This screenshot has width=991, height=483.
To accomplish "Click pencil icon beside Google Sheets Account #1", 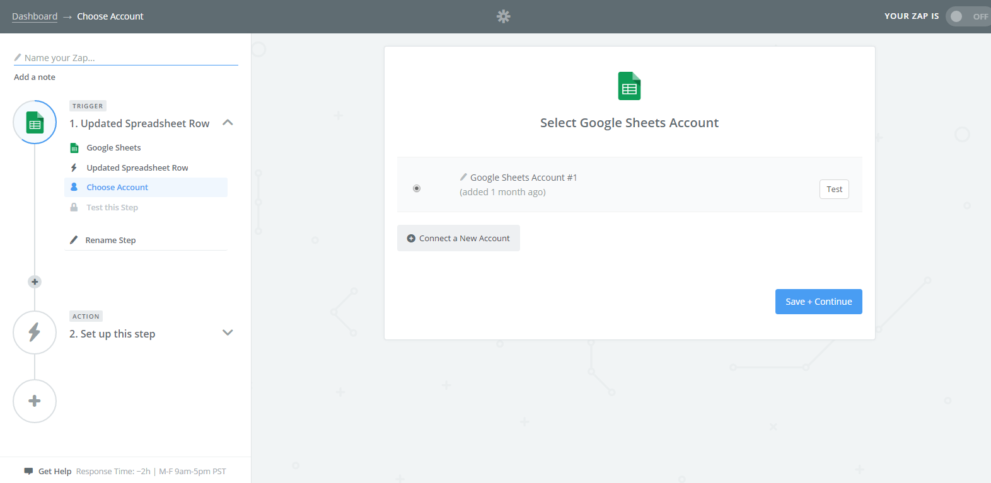I will (x=463, y=177).
